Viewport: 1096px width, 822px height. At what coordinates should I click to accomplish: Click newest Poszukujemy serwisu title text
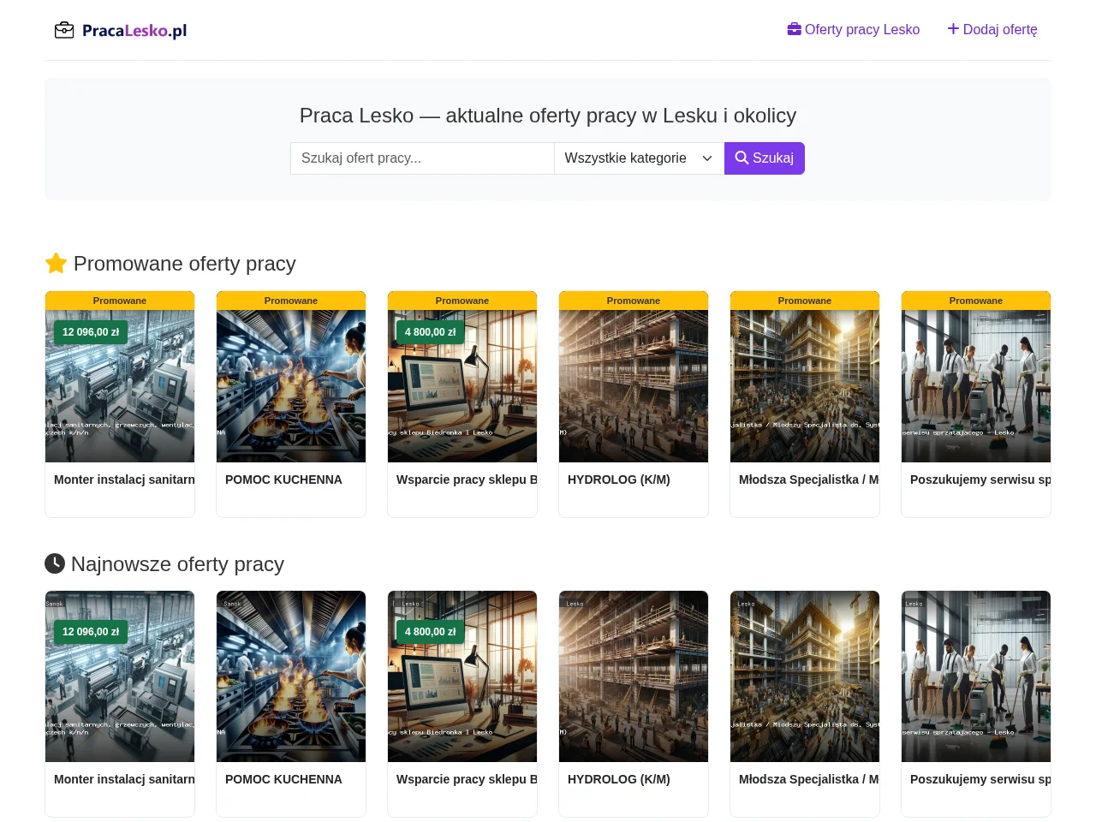(980, 779)
